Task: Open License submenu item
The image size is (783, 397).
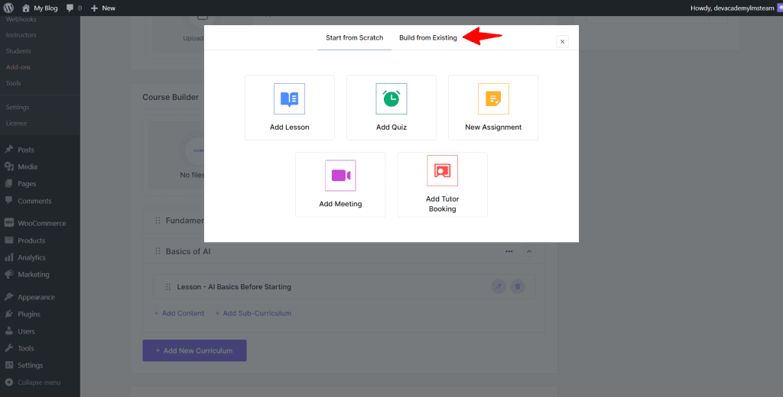Action: (17, 123)
